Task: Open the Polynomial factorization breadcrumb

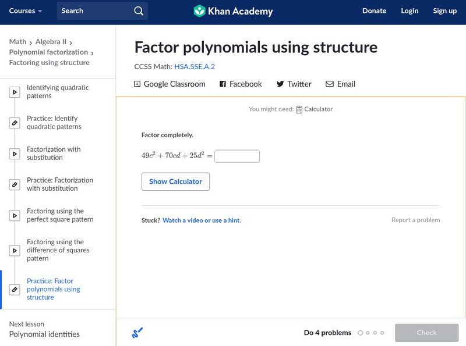Action: 48,52
